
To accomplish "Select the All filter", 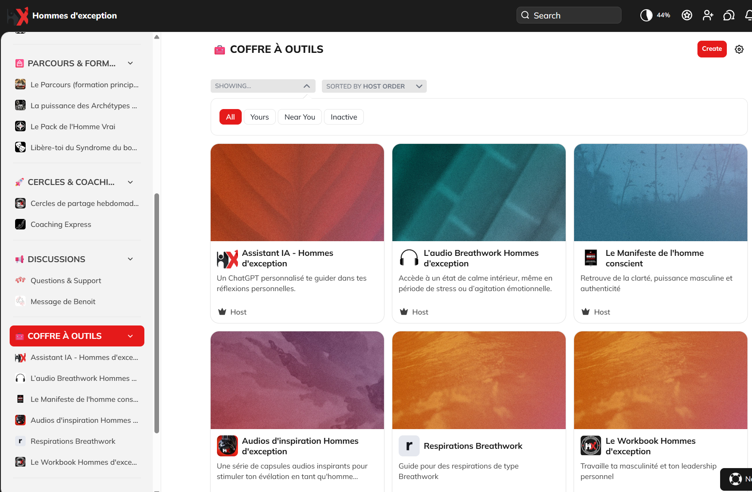I will (x=230, y=117).
